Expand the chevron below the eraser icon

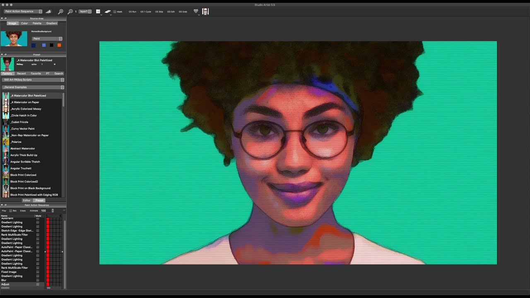point(111,15)
